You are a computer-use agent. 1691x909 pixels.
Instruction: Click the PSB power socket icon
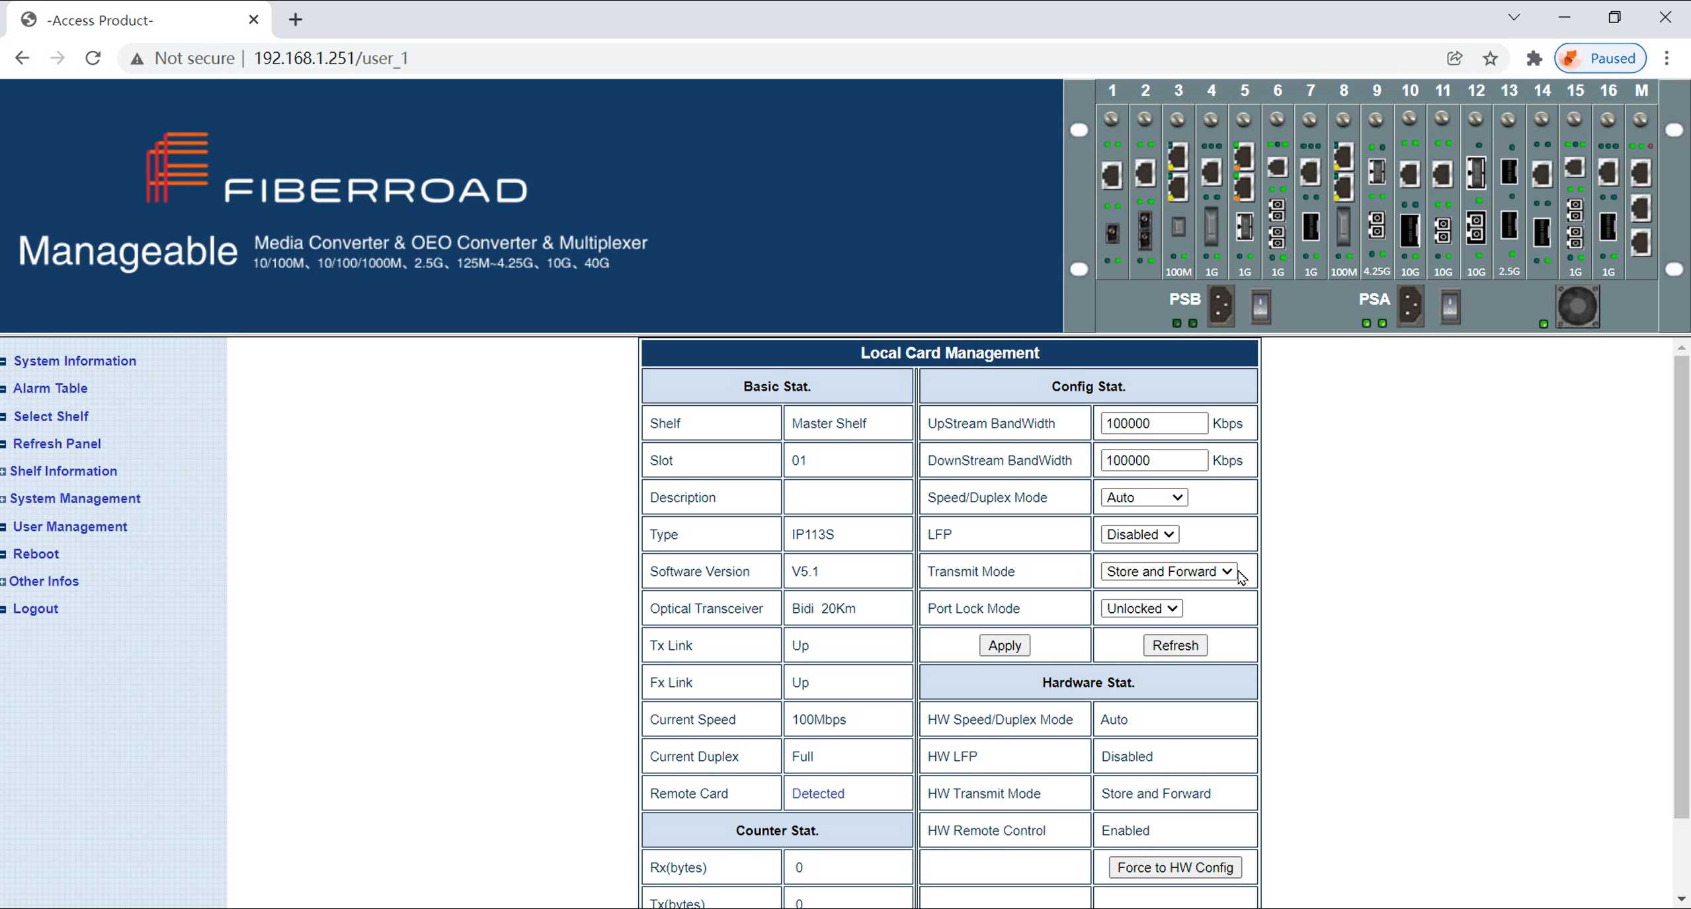coord(1221,306)
